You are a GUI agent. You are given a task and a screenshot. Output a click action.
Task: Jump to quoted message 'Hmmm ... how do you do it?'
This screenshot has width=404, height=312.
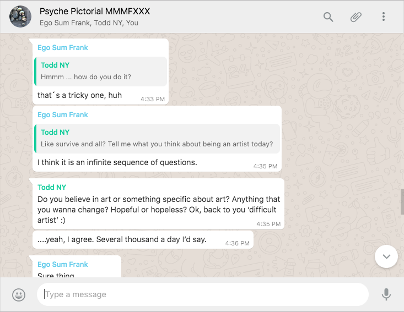100,72
